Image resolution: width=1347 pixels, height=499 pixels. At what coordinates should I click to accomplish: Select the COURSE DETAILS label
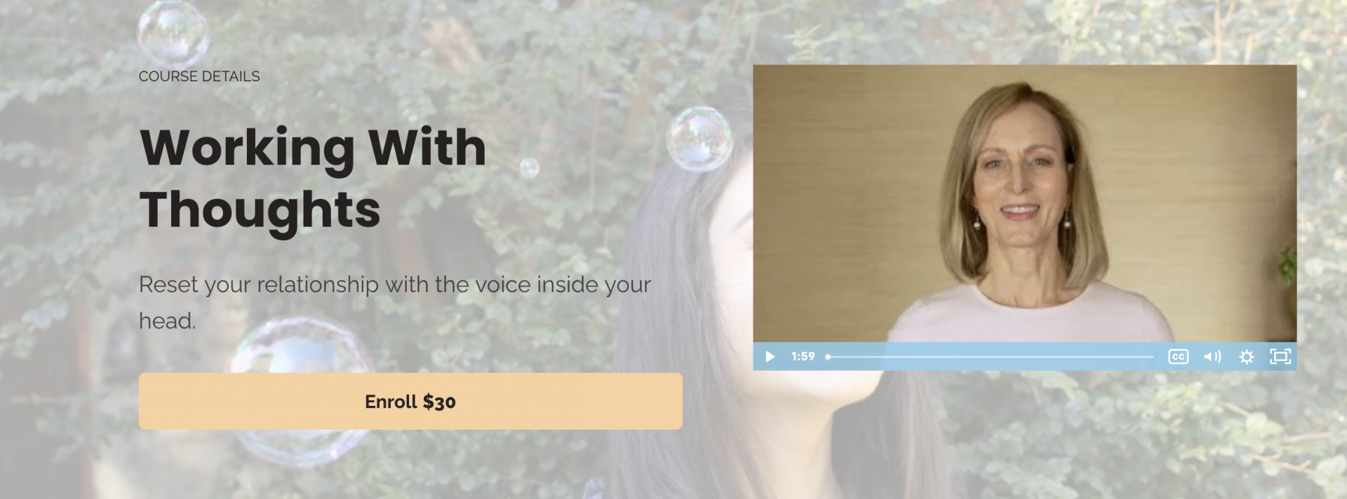(x=199, y=76)
